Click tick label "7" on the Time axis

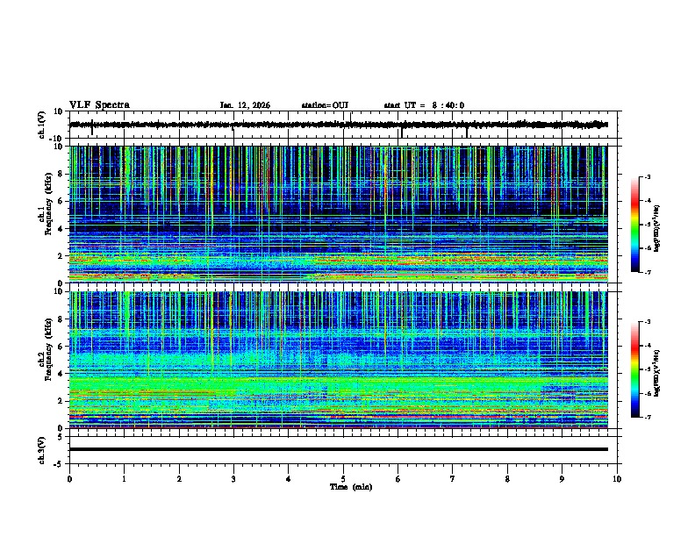click(453, 479)
